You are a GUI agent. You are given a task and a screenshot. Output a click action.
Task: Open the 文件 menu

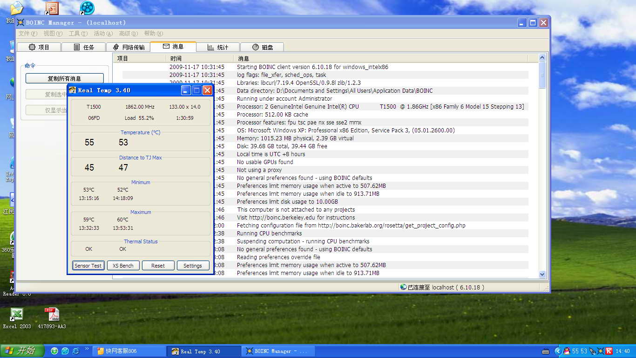tap(27, 34)
